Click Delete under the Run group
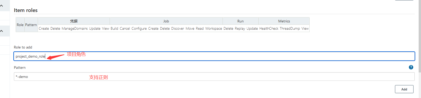The height and width of the screenshot is (98, 421). (228, 28)
